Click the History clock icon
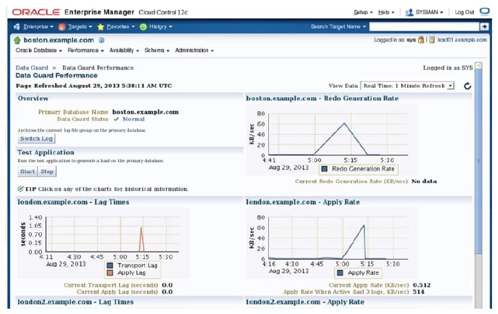498x314 pixels. point(143,27)
